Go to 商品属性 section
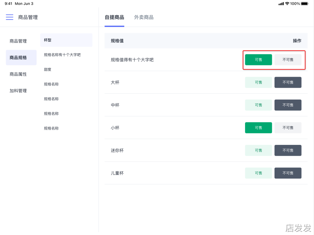 click(18, 74)
